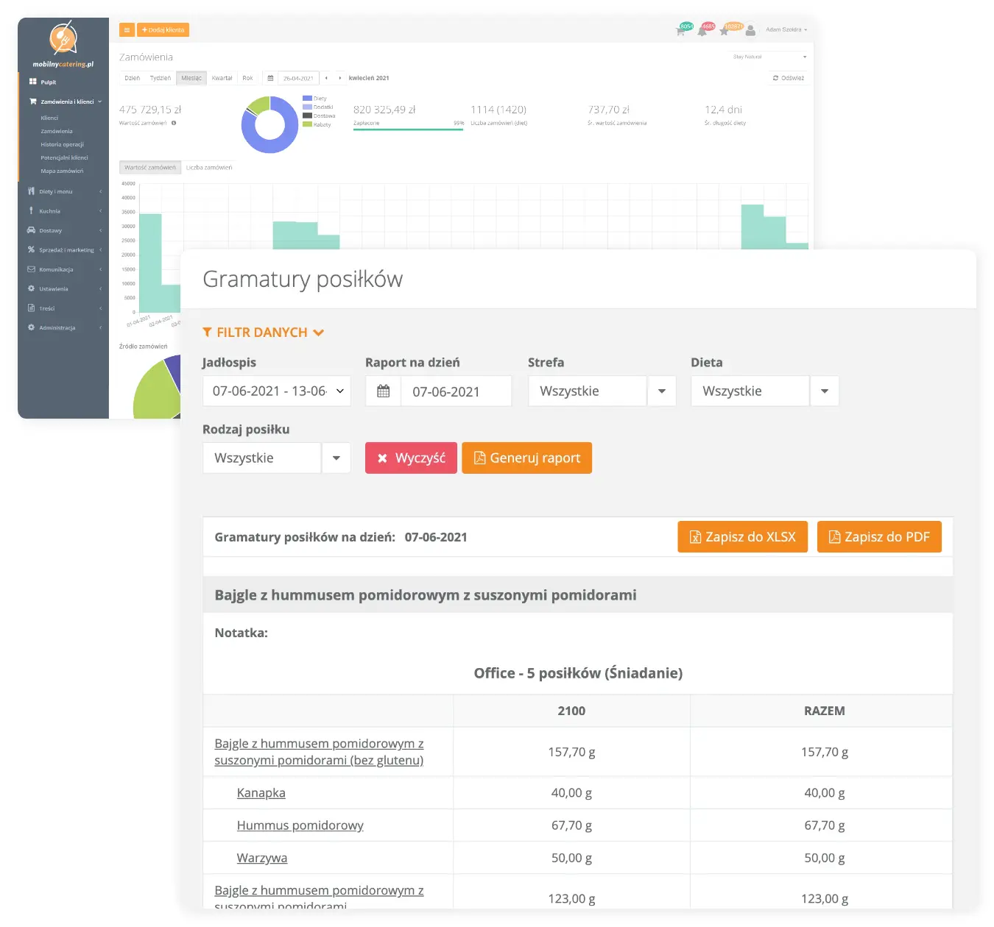Click the Pulpit dashboard grid icon

click(x=32, y=82)
